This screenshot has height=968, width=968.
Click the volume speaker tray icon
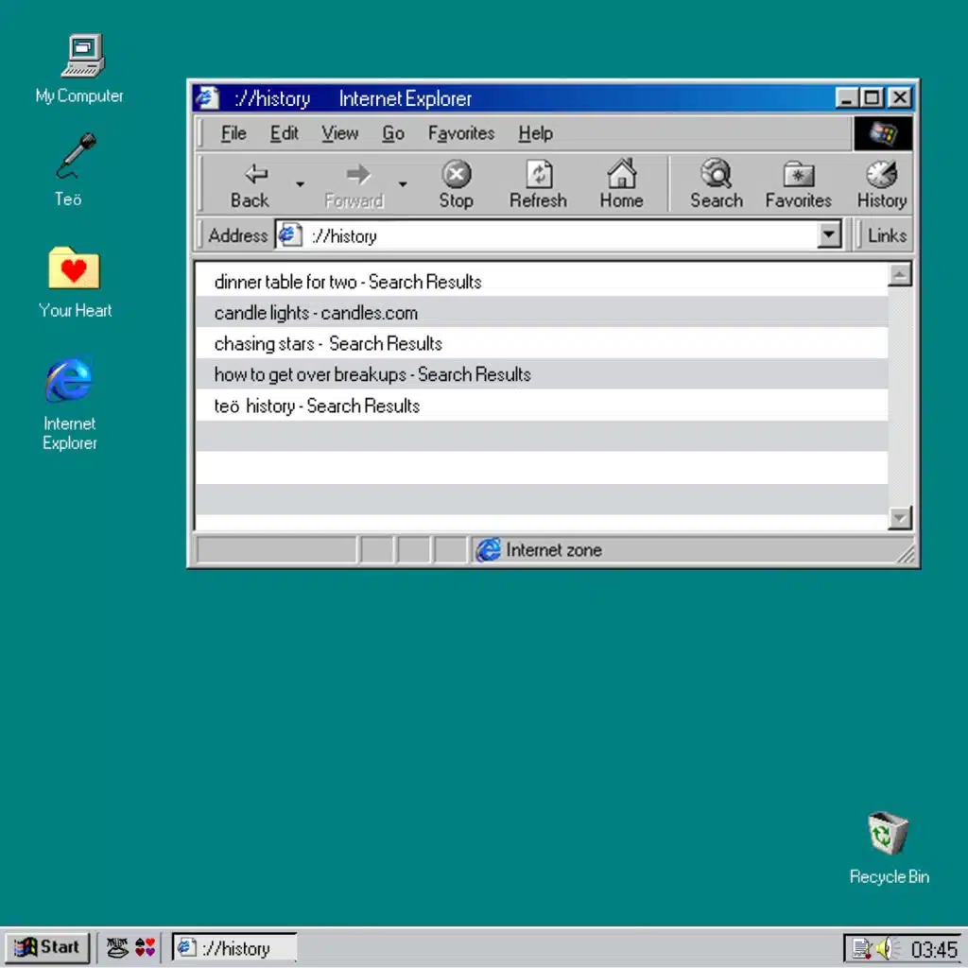(x=885, y=947)
